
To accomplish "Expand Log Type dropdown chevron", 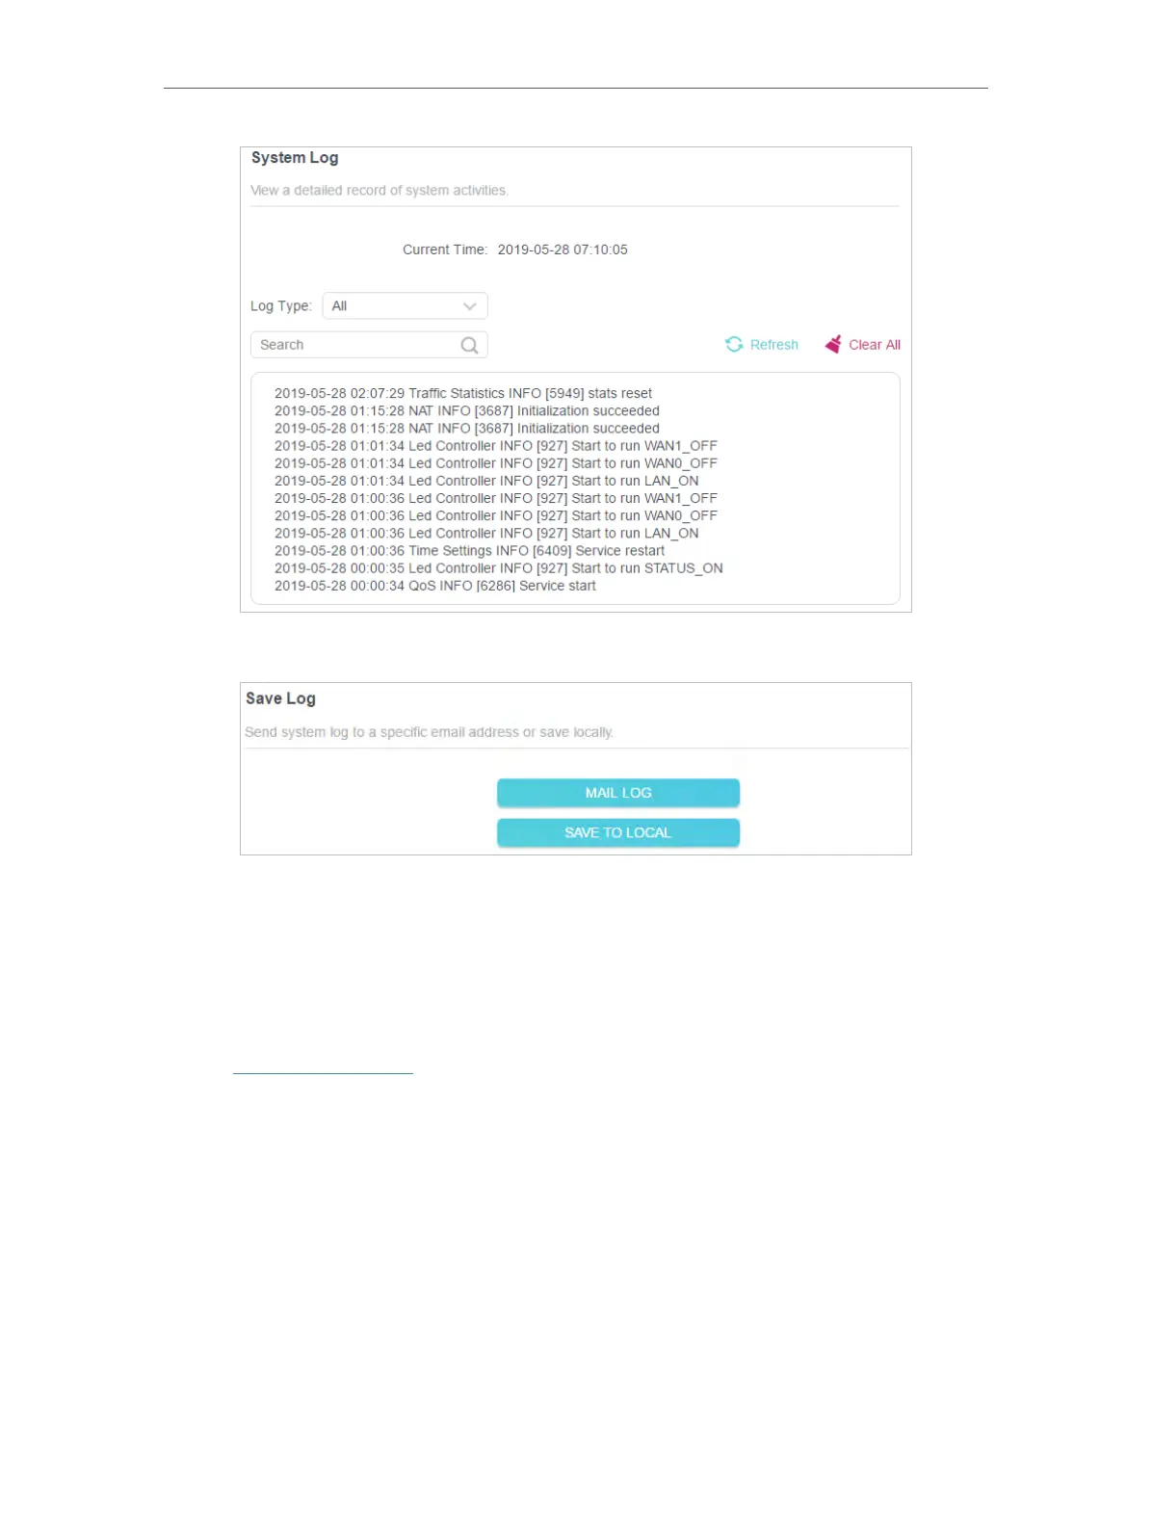I will click(x=469, y=306).
